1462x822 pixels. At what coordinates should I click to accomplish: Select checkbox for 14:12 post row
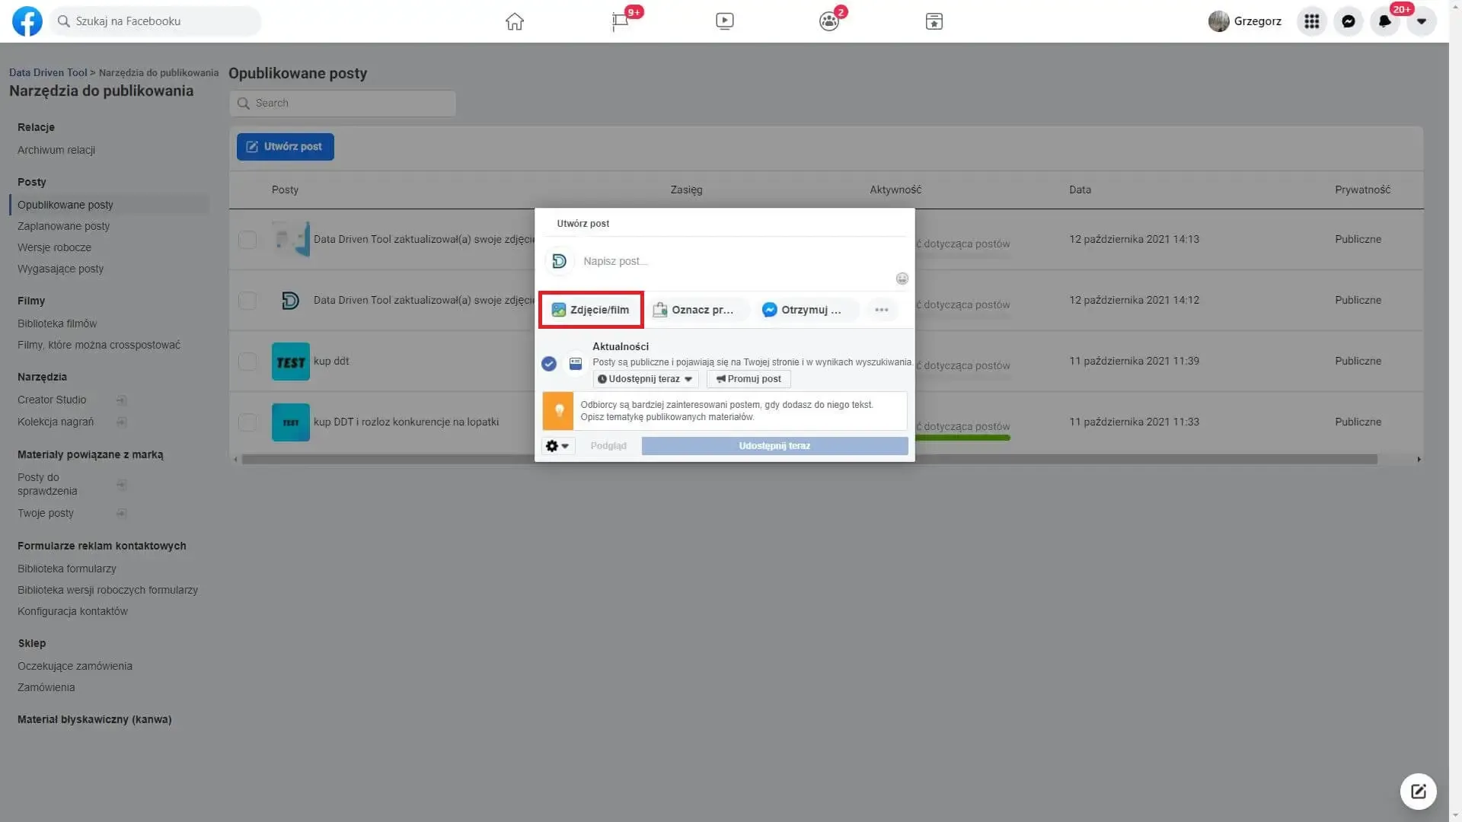tap(247, 301)
